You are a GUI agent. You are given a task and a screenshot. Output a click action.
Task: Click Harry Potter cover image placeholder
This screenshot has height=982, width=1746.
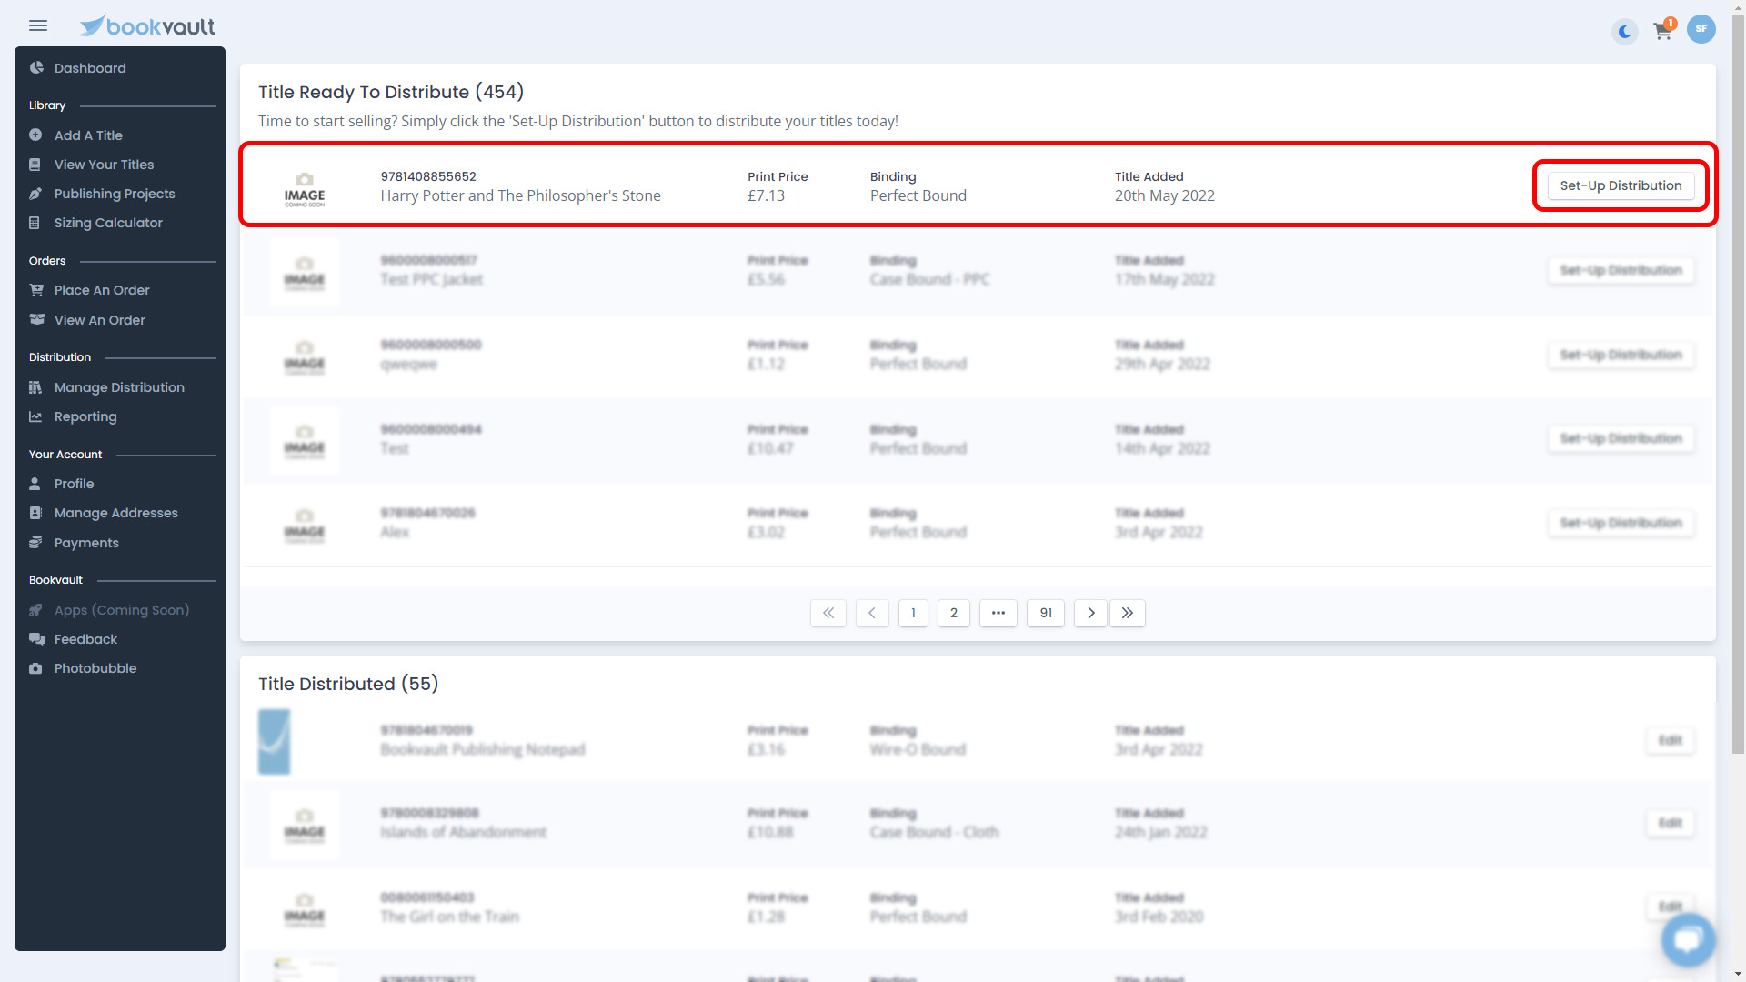point(305,188)
